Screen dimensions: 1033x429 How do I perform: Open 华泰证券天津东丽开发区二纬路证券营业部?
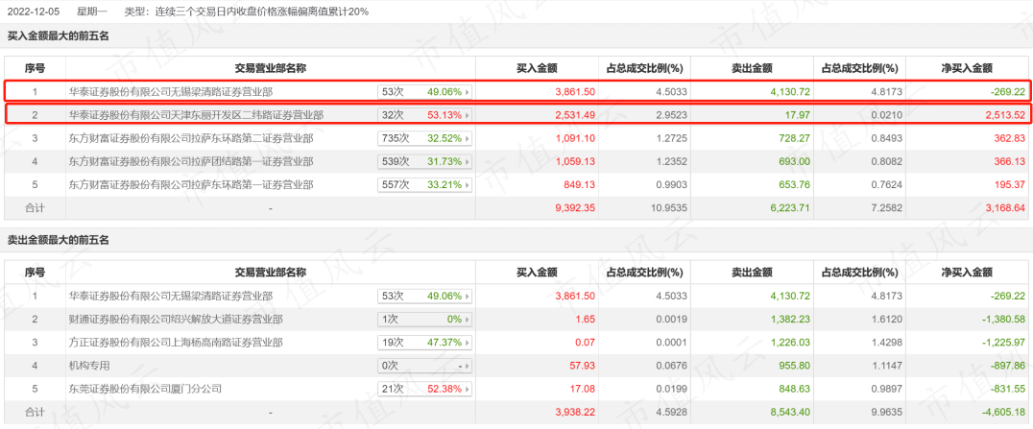point(196,115)
